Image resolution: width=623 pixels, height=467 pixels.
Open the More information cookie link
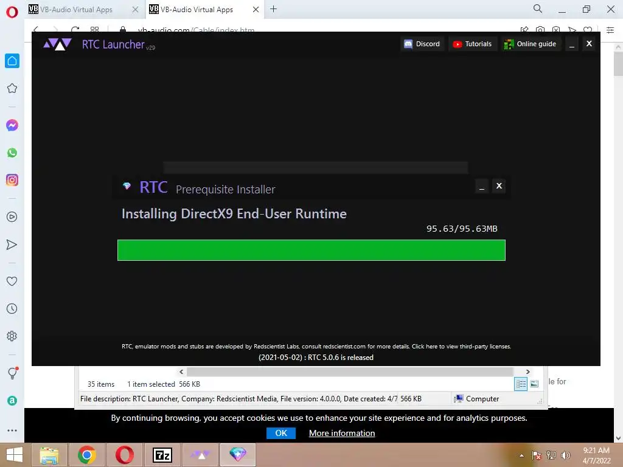point(342,433)
